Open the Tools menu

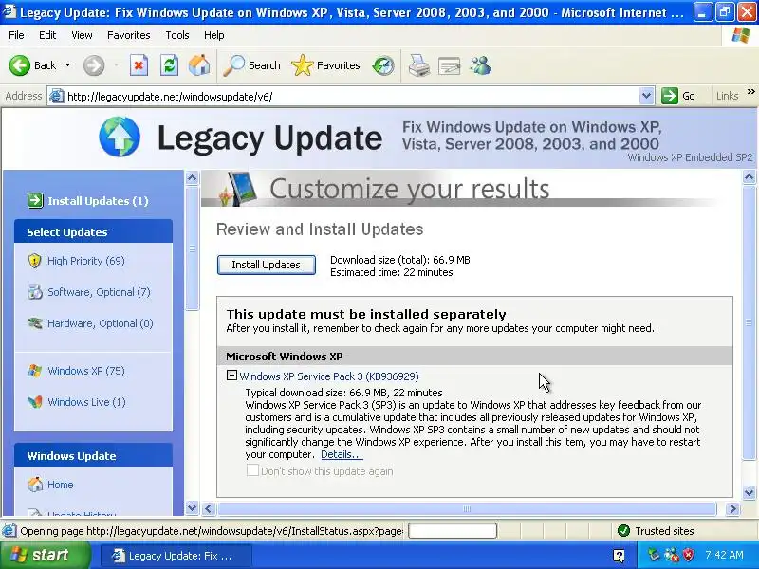click(x=177, y=35)
